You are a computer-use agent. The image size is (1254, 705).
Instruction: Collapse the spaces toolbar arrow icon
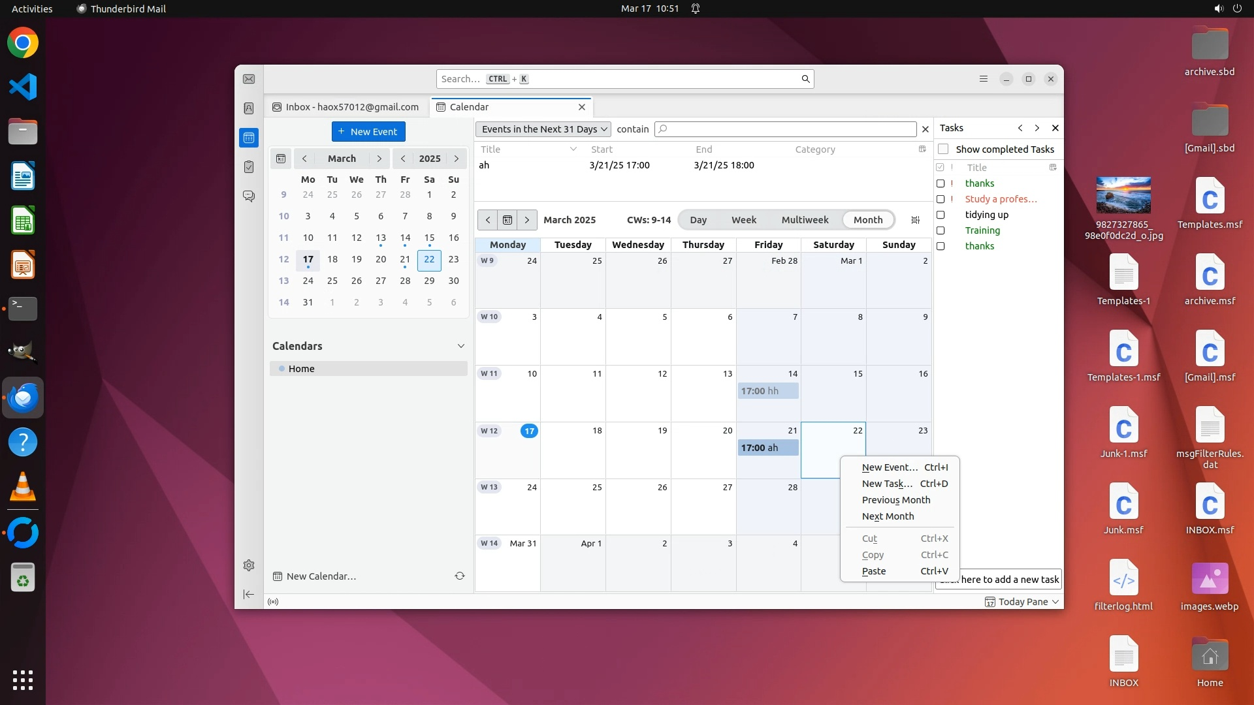249,594
